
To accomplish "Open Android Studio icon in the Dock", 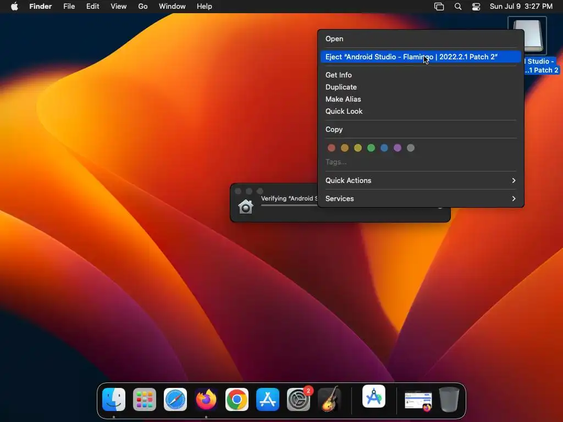I will click(x=374, y=397).
